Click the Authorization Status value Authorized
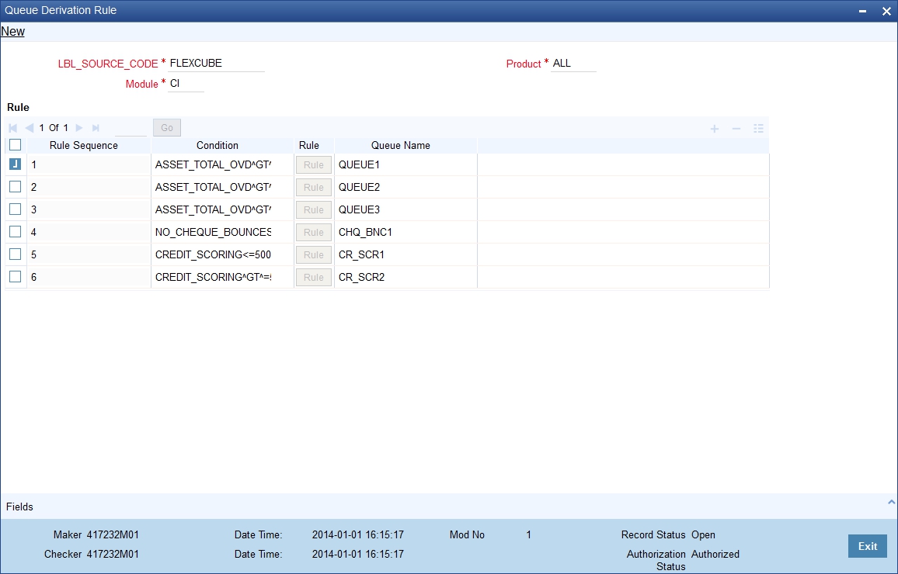Image resolution: width=898 pixels, height=574 pixels. tap(715, 554)
